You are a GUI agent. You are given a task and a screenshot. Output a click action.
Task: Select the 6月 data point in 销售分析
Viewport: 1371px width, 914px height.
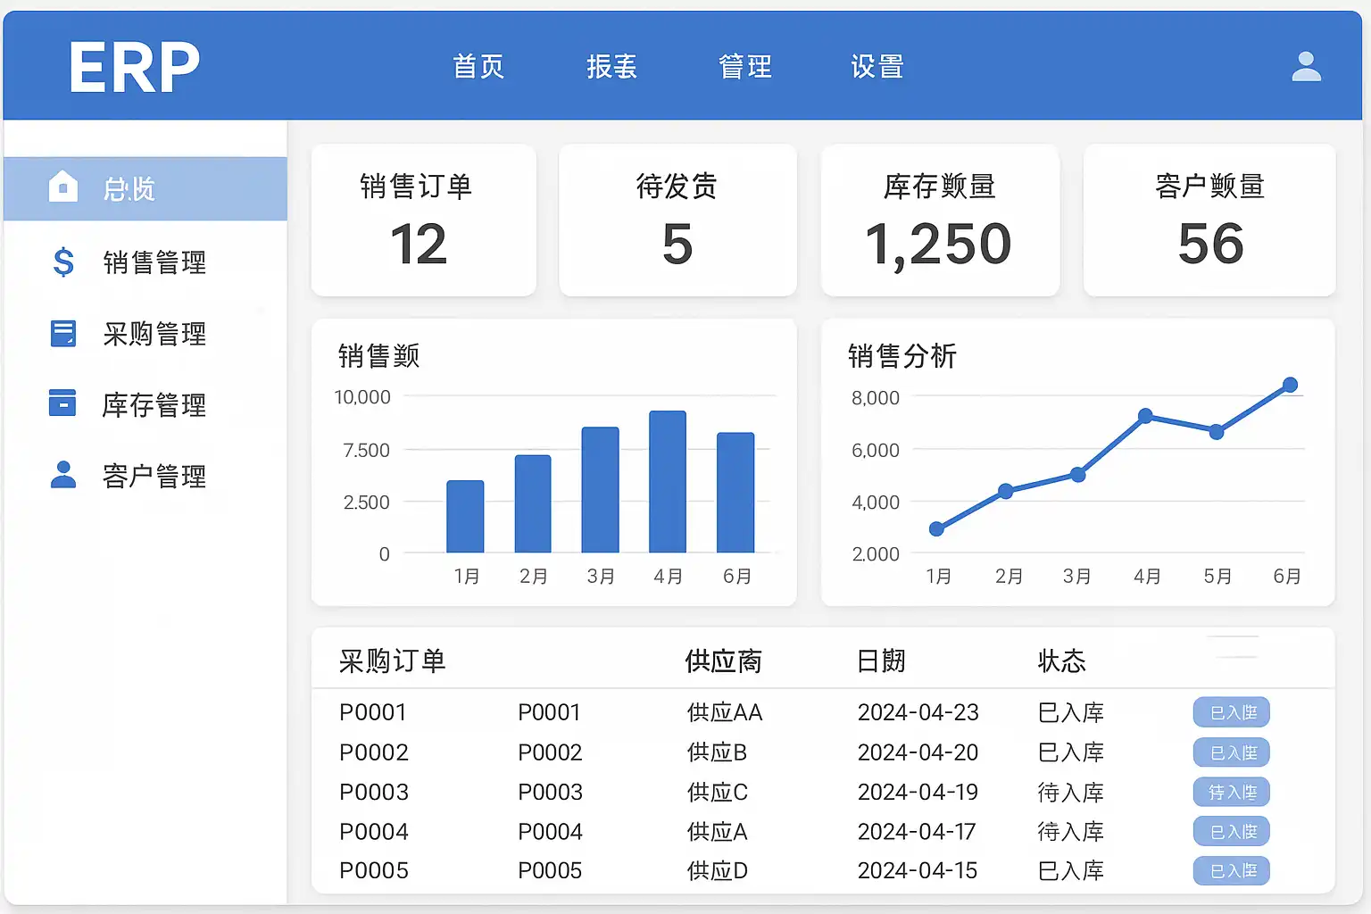tap(1290, 386)
